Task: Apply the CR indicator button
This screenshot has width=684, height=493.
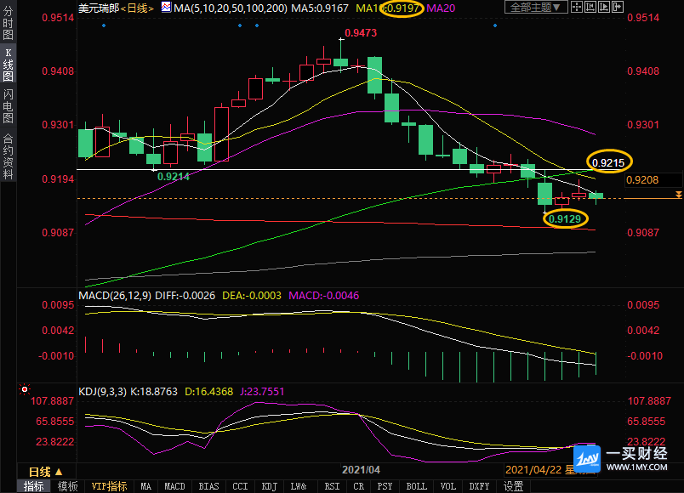Action: point(358,486)
